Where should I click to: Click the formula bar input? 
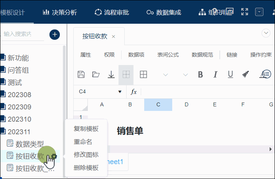pos(207,92)
